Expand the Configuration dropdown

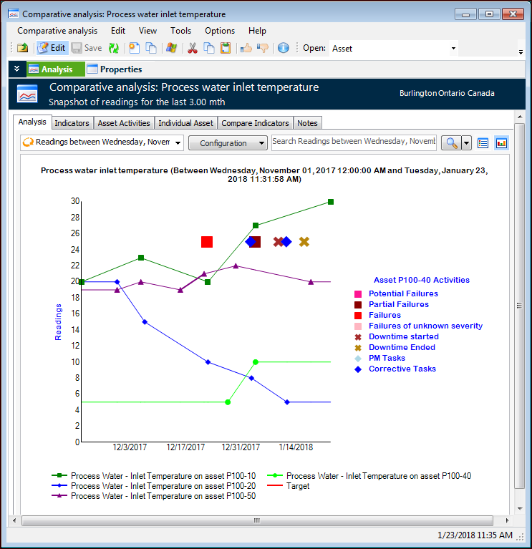227,143
